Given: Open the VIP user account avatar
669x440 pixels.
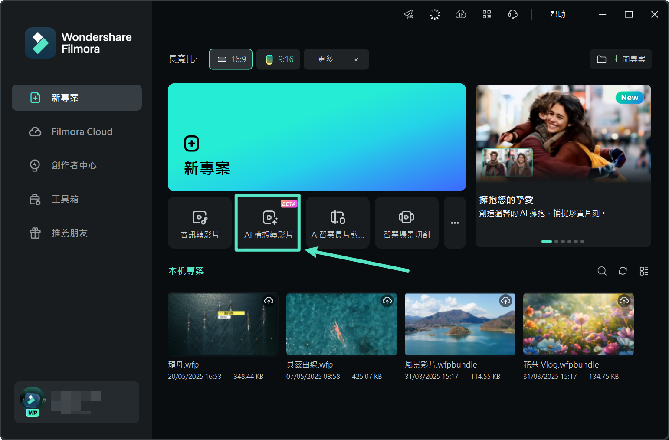Looking at the screenshot, I should click(32, 401).
